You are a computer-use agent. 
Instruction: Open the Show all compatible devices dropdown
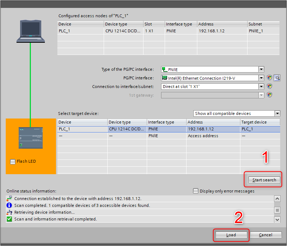(277, 113)
